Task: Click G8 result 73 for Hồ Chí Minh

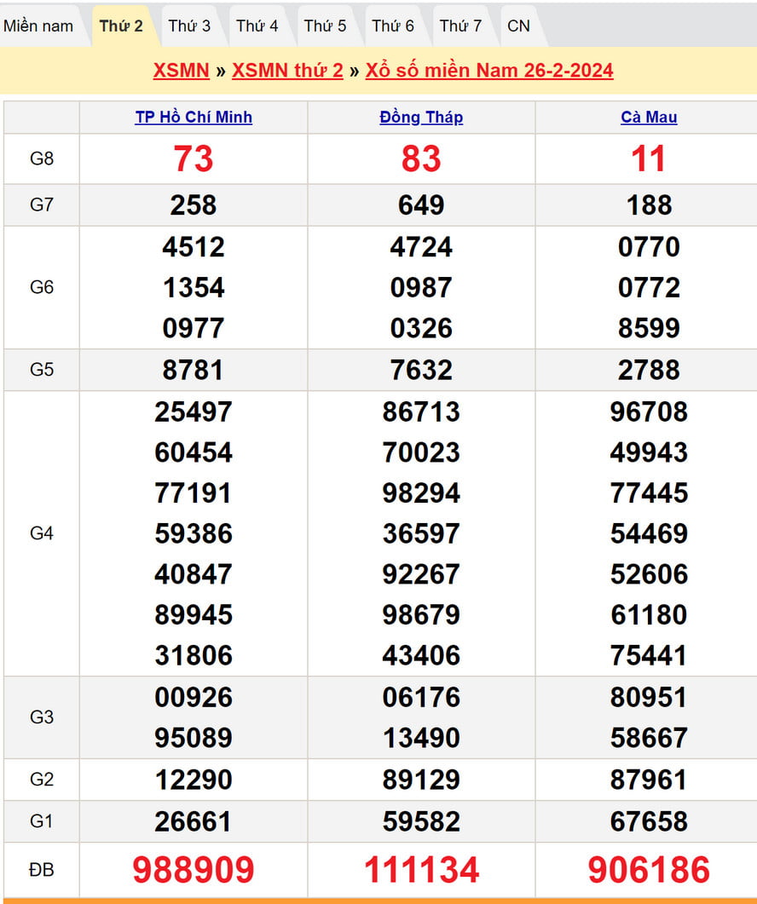Action: [x=194, y=158]
